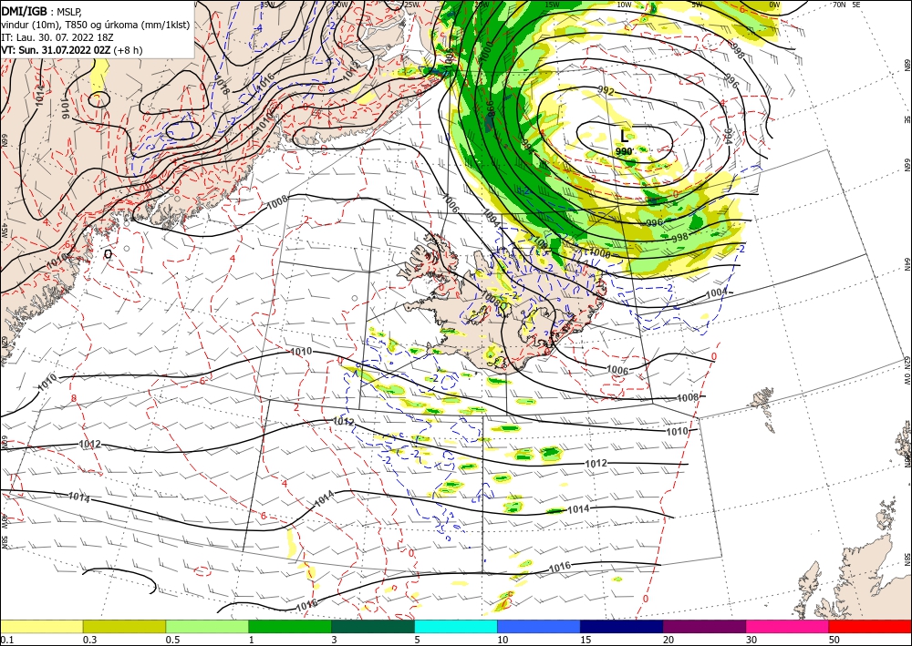Click the 'L' low pressure center marker
This screenshot has height=646, width=912.
click(625, 136)
